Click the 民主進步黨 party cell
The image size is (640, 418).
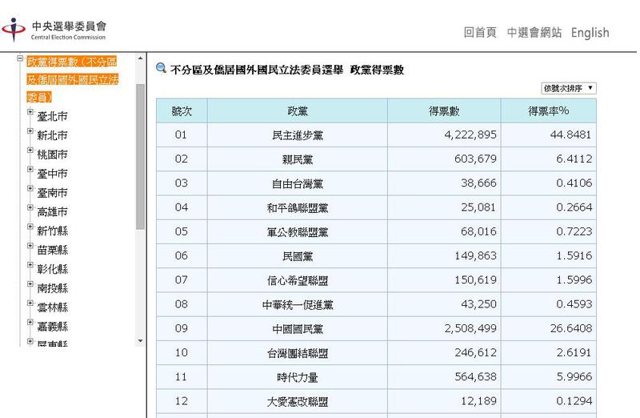point(297,135)
